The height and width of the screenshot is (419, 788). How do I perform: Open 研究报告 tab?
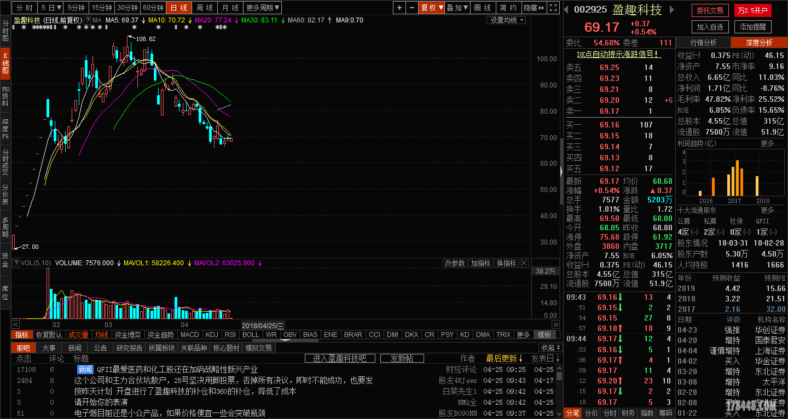pyautogui.click(x=130, y=348)
